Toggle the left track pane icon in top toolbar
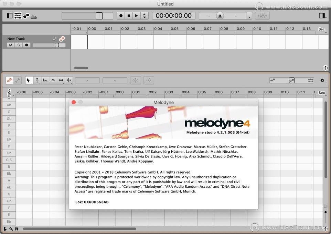Image resolution: width=331 pixels, height=234 pixels. coord(10,15)
